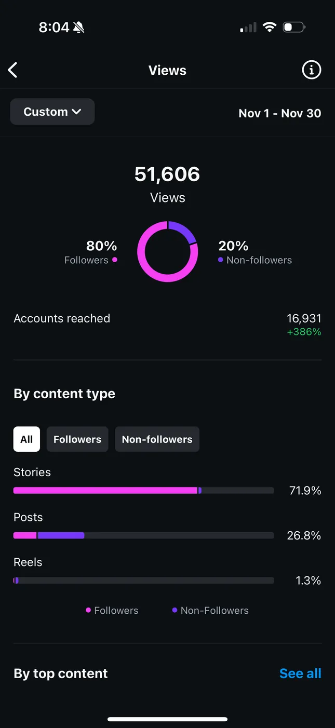Tap the pink Followers legend dot
Viewport: 335px width, 728px height.
pyautogui.click(x=88, y=610)
